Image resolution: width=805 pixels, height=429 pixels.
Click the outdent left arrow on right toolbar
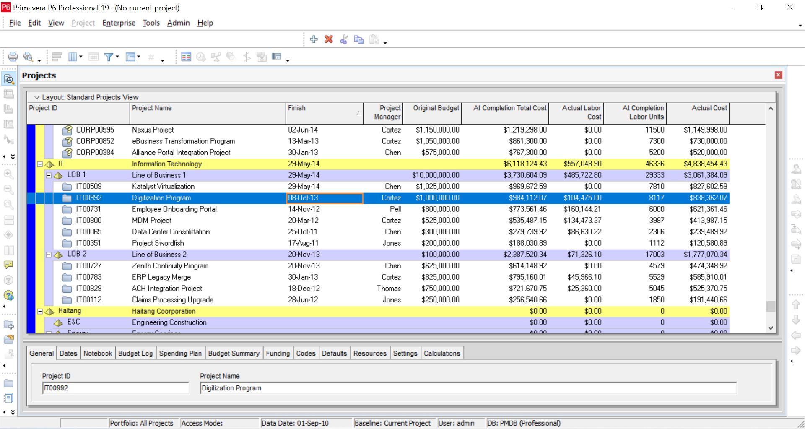[796, 335]
